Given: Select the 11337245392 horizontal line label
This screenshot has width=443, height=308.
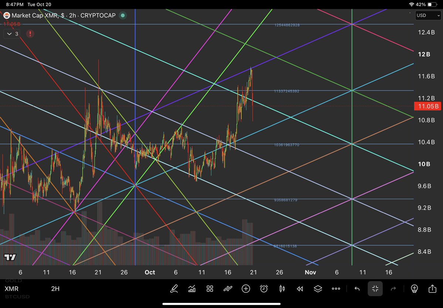Looking at the screenshot, I should click(x=286, y=91).
